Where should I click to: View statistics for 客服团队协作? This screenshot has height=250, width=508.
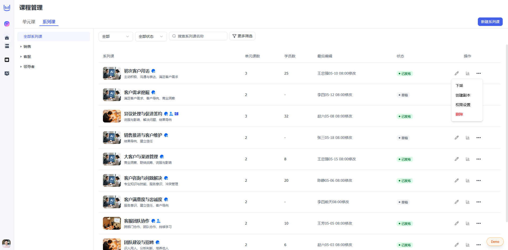(468, 223)
